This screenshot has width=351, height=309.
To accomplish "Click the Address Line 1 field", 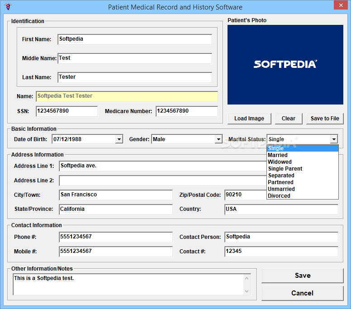I will [x=163, y=166].
